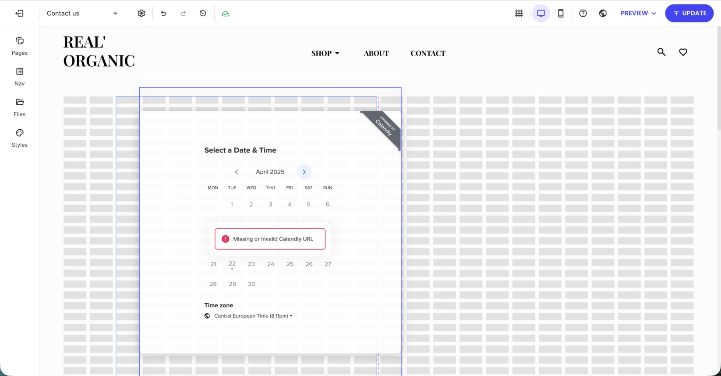The image size is (721, 376).
Task: Switch to desktop view
Action: [x=541, y=13]
